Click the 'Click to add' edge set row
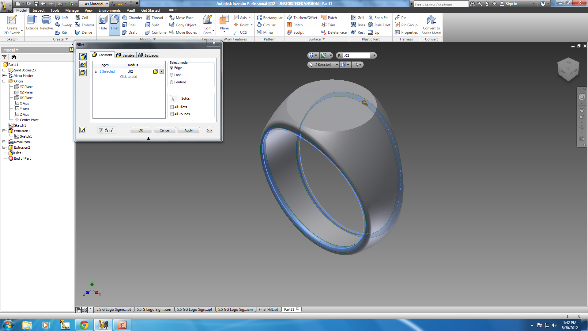Screen dimensions: 588x331 128,77
